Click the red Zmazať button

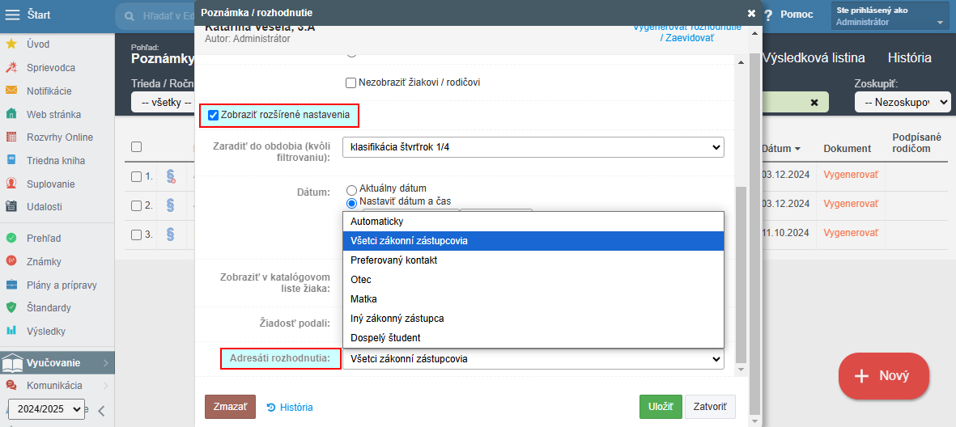[230, 407]
